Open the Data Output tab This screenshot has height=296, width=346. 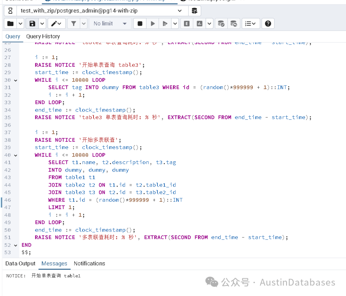click(x=20, y=263)
